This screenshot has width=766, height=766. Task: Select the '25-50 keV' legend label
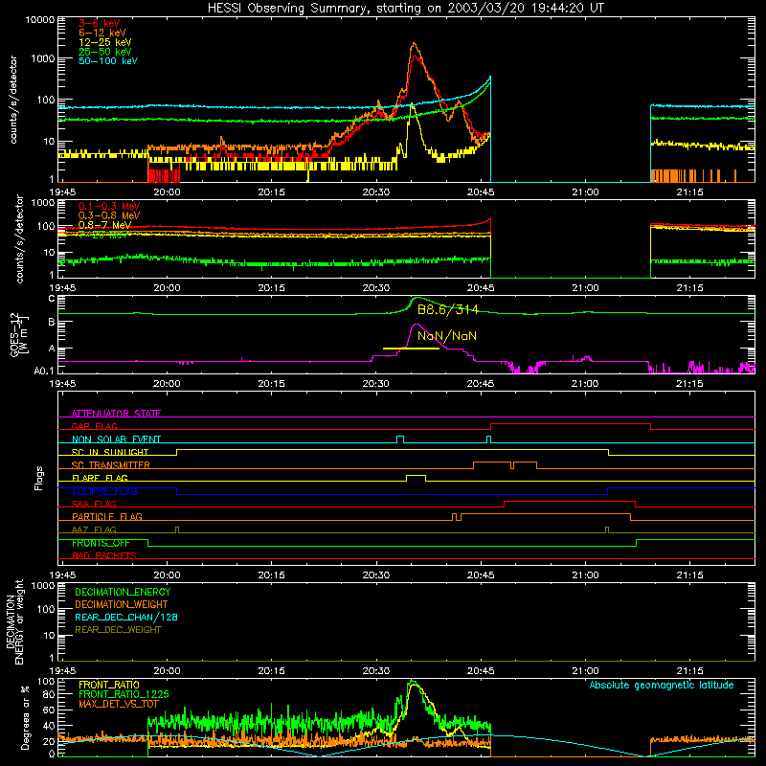(x=104, y=52)
